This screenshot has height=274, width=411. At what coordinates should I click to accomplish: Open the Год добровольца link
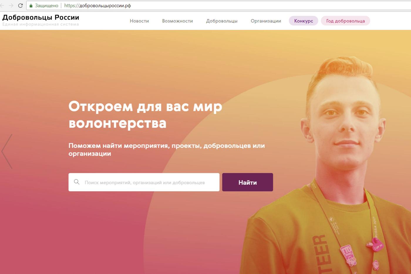(346, 21)
